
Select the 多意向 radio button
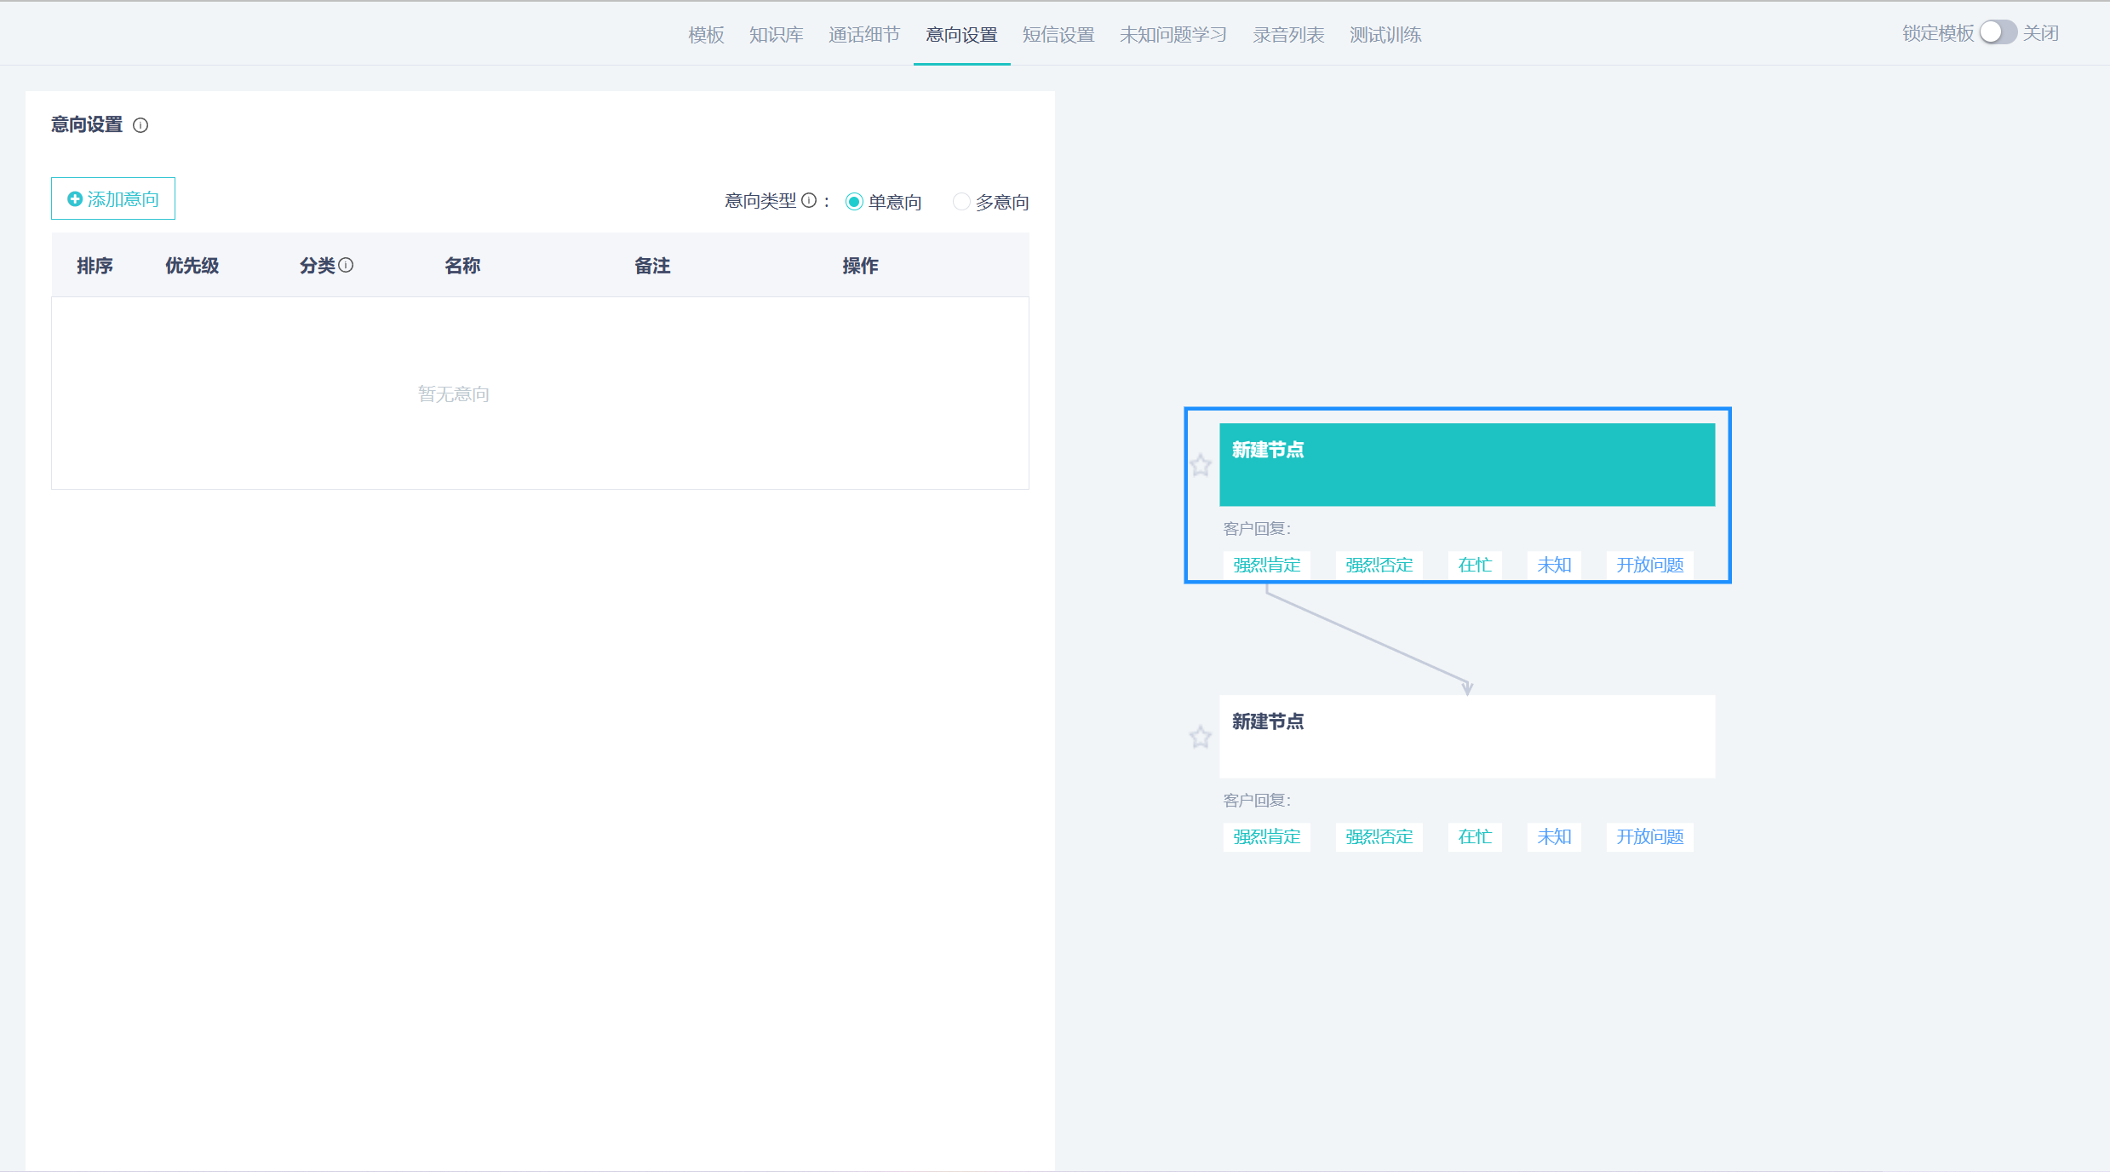pos(961,202)
